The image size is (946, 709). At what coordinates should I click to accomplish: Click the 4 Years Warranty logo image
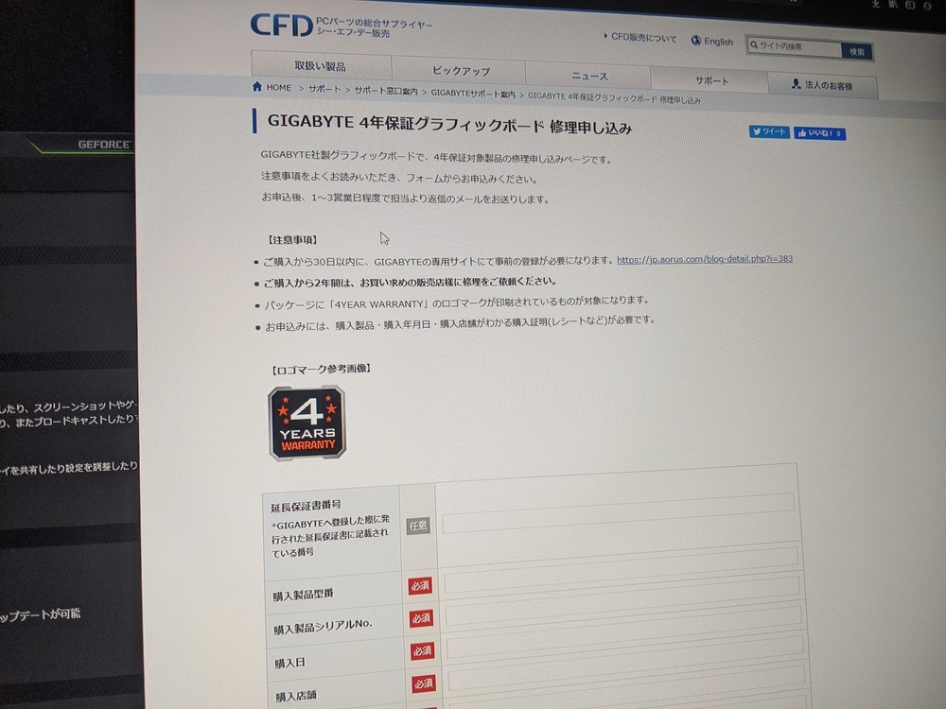(x=307, y=423)
